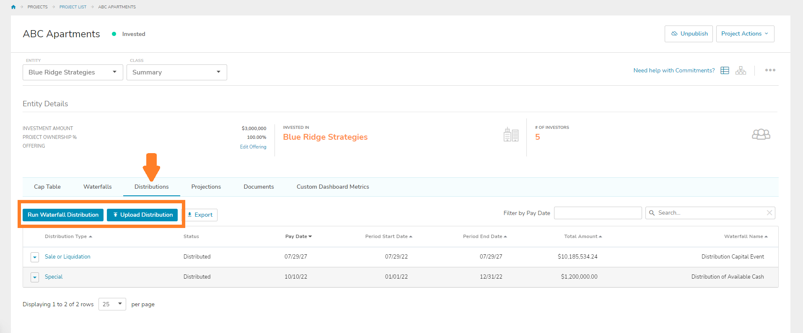The height and width of the screenshot is (333, 803).
Task: Click the investors group icon
Action: pos(761,134)
